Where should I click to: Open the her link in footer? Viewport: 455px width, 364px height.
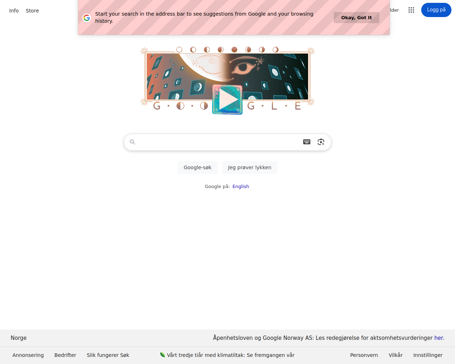[x=439, y=338]
